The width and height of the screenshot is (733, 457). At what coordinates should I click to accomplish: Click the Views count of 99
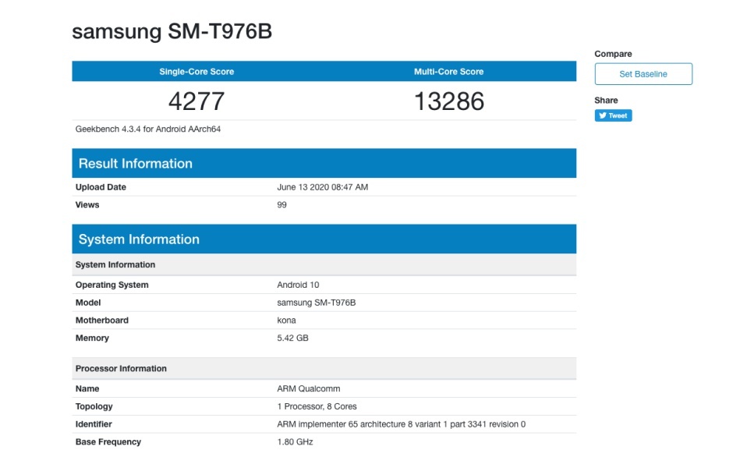click(x=282, y=205)
